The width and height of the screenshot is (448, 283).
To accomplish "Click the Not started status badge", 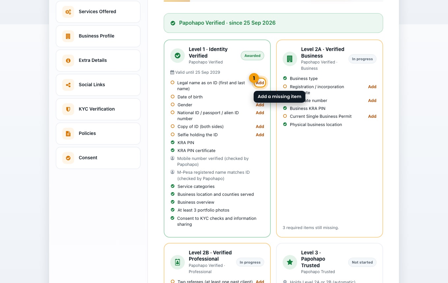I will [362, 262].
